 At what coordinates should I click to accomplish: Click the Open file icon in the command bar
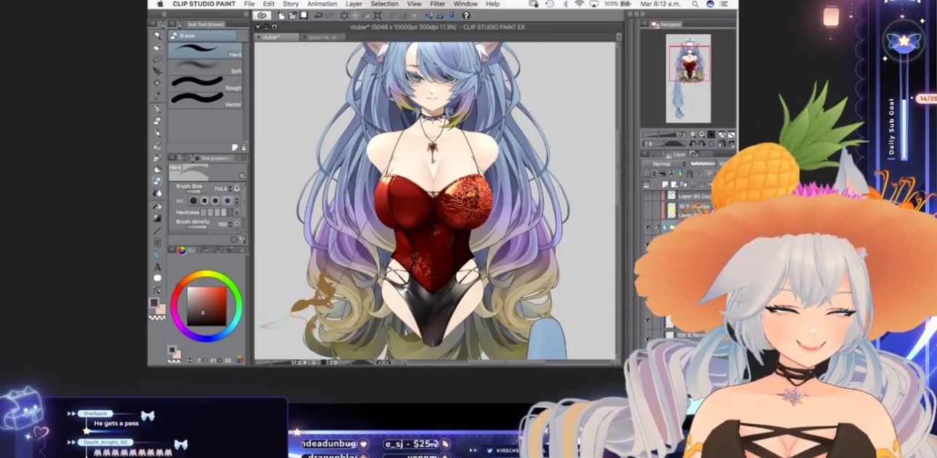[x=291, y=15]
